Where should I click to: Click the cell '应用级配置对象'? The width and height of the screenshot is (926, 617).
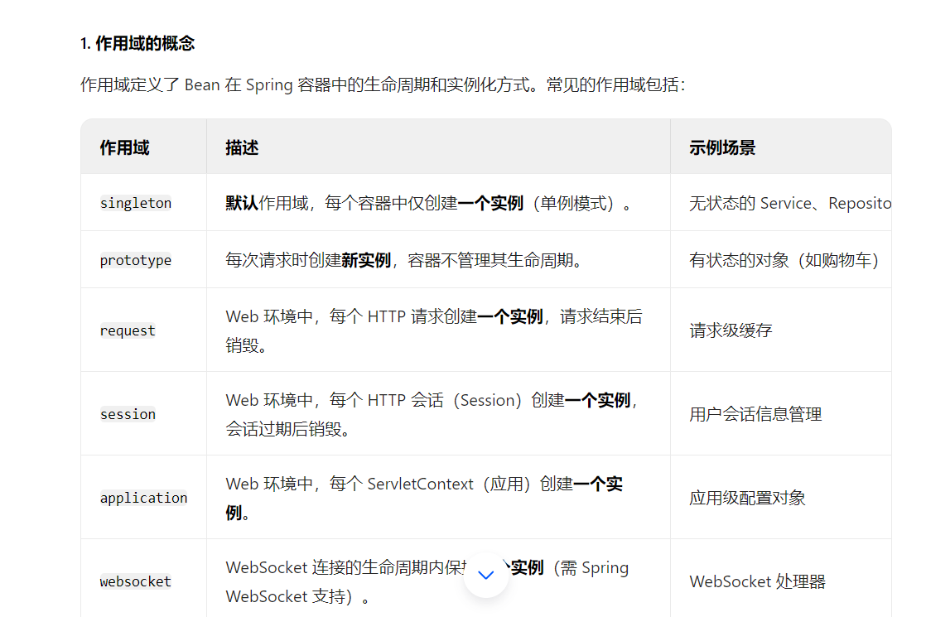point(747,499)
